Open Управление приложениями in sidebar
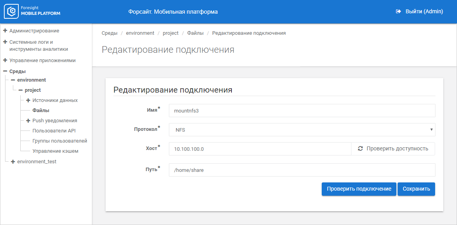 [43, 61]
